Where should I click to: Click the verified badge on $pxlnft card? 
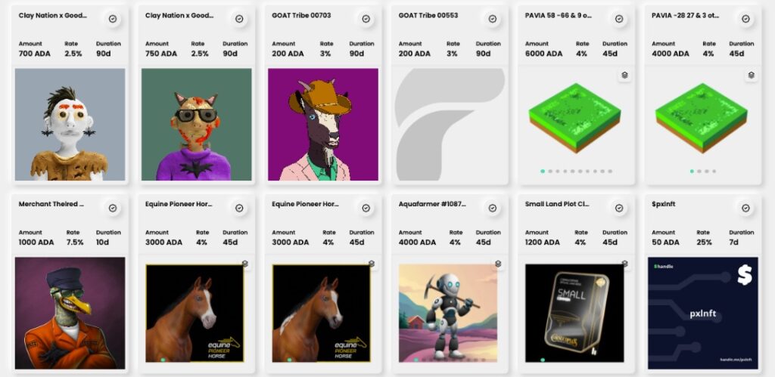(745, 208)
